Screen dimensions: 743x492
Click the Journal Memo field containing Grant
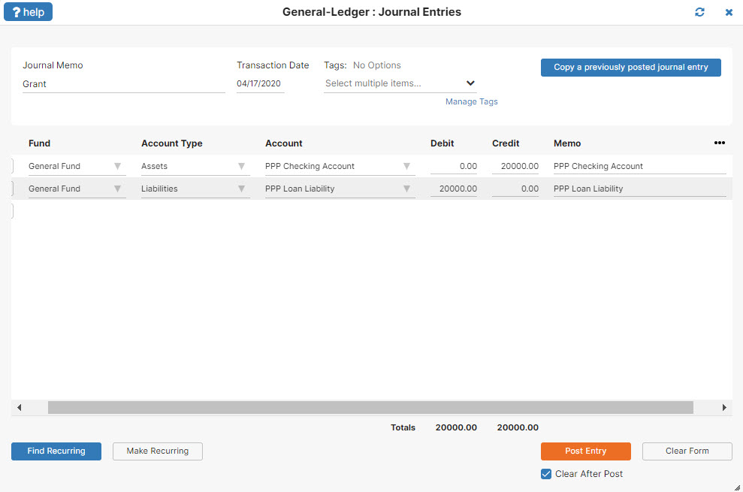(x=124, y=84)
